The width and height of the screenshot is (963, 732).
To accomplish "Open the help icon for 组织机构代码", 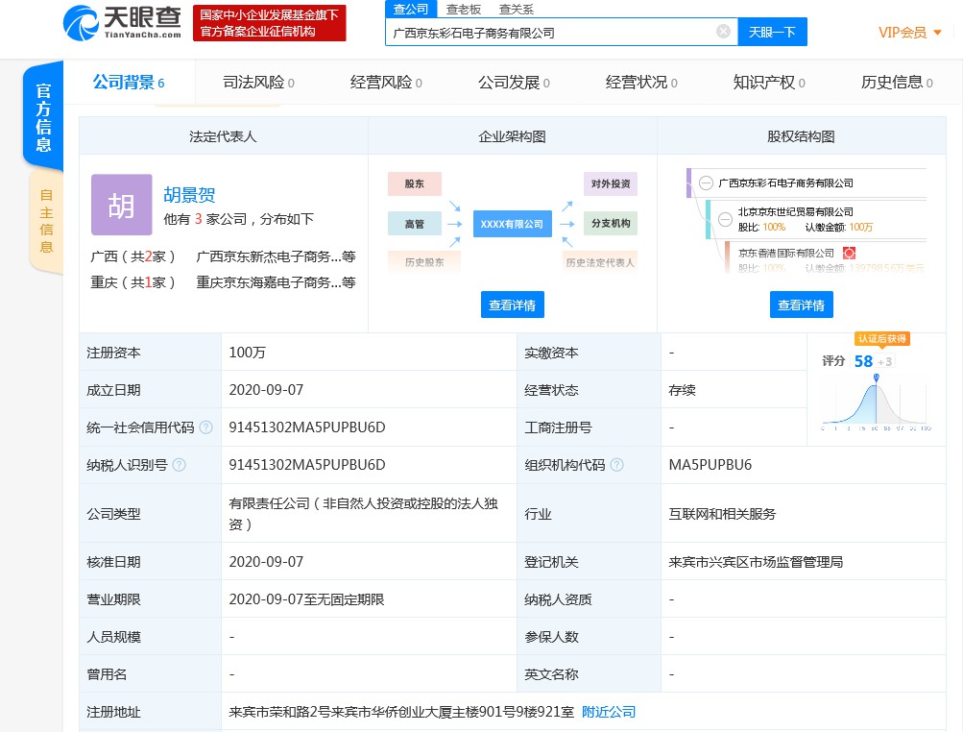I will coord(617,465).
